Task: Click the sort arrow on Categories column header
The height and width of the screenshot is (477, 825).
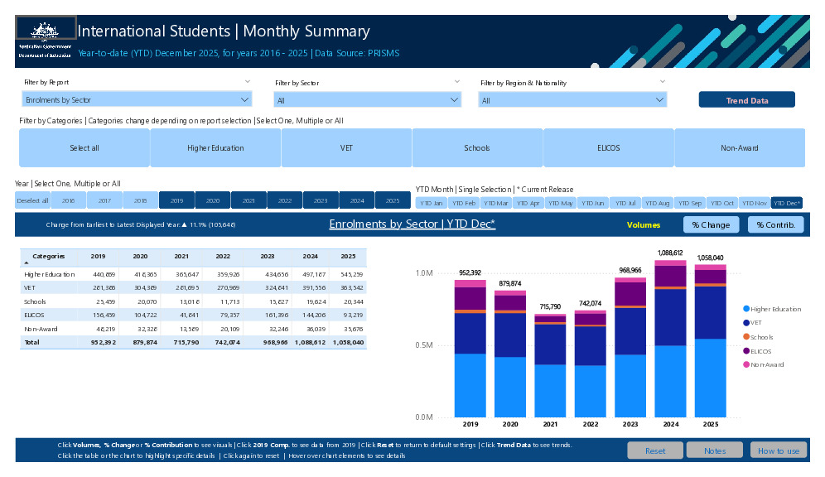Action: [27, 262]
